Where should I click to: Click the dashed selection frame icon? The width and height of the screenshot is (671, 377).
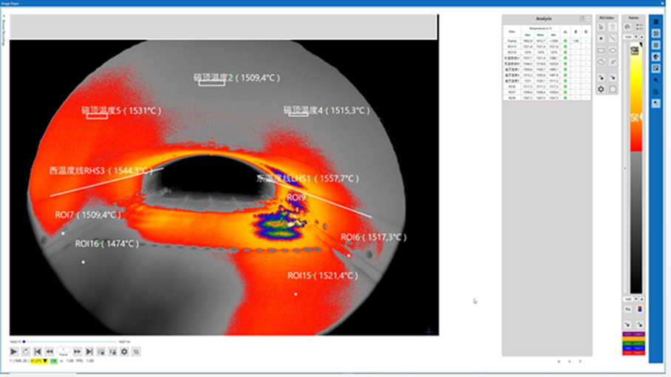(613, 89)
